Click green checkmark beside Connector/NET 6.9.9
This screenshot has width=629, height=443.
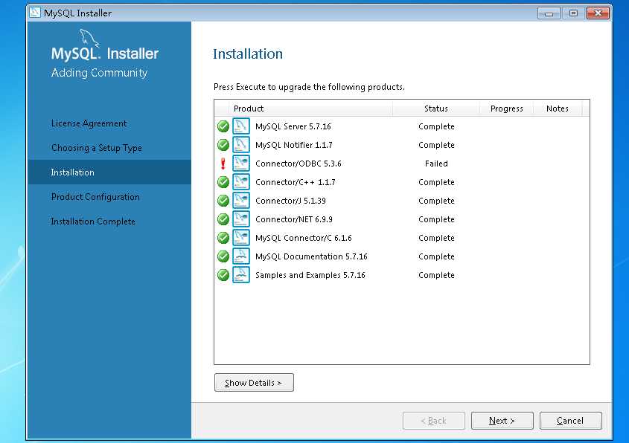(x=223, y=219)
